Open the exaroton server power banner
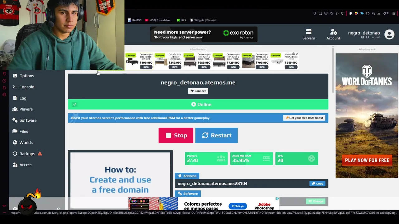Image resolution: width=399 pixels, height=224 pixels. click(204, 35)
